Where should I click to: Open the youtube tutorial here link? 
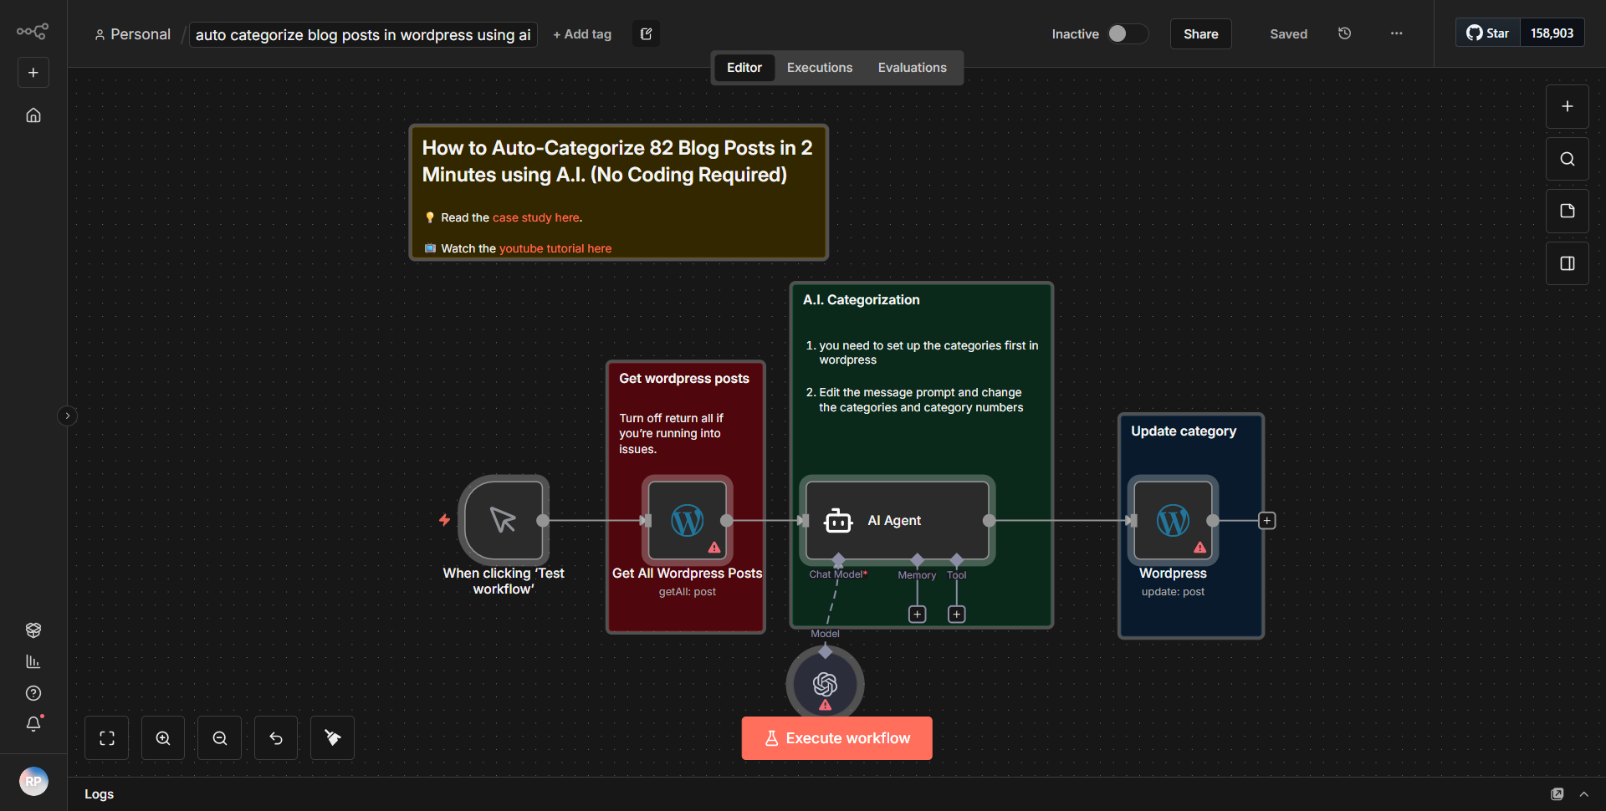pyautogui.click(x=555, y=248)
